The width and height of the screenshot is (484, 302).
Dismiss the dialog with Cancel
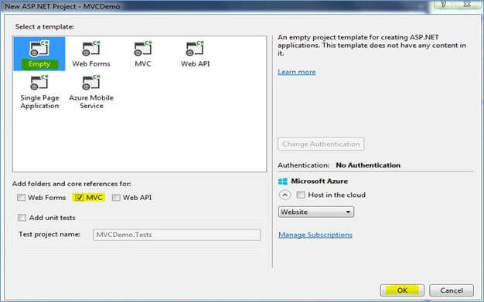[x=452, y=290]
